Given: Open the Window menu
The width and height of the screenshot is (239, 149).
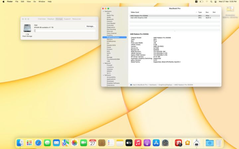Looking at the screenshot, I should coord(41,2).
